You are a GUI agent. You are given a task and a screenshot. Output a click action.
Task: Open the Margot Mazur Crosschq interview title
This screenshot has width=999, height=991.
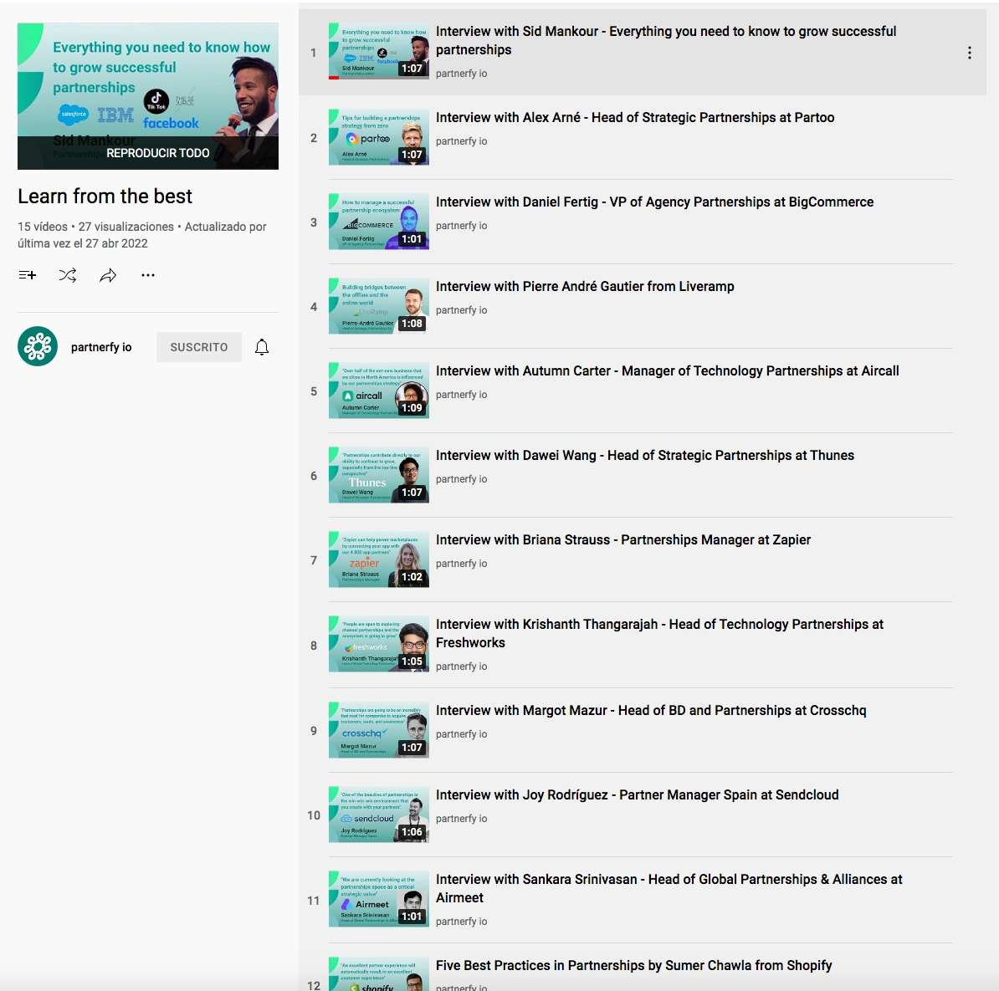tap(650, 711)
